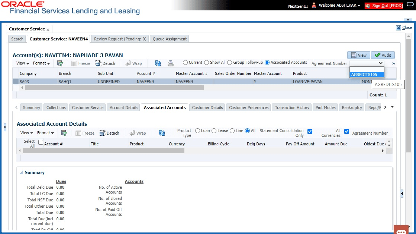Close the Customer Service tab with x
Screen dimensions: 416x234
pos(48,29)
